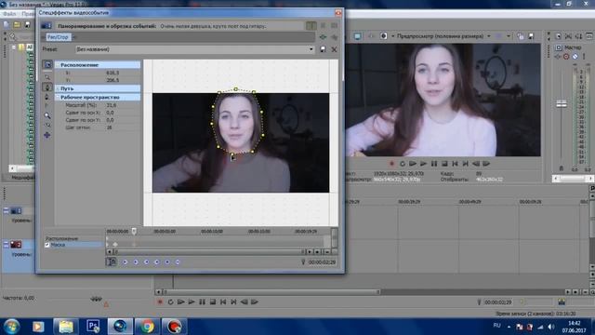Select the anchor creation pen tool
Viewport: 595px width, 335px height.
coord(47,87)
